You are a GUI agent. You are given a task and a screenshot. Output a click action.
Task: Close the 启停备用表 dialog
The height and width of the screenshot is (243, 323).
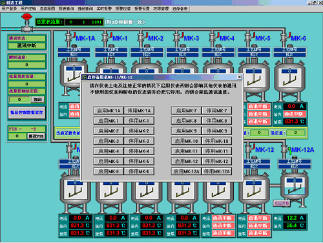coord(239,77)
